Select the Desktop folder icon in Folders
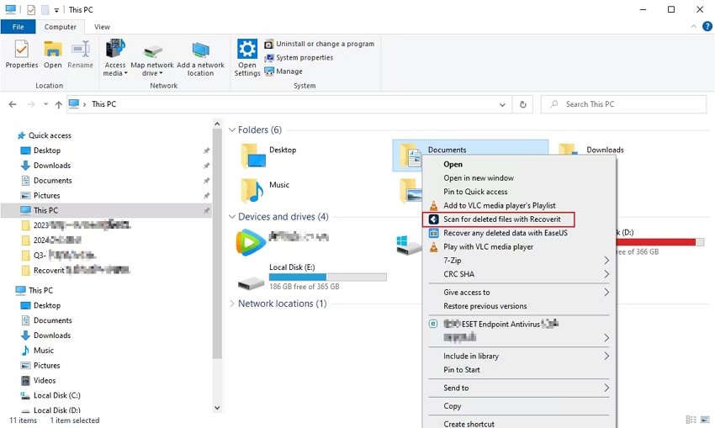 coord(253,156)
